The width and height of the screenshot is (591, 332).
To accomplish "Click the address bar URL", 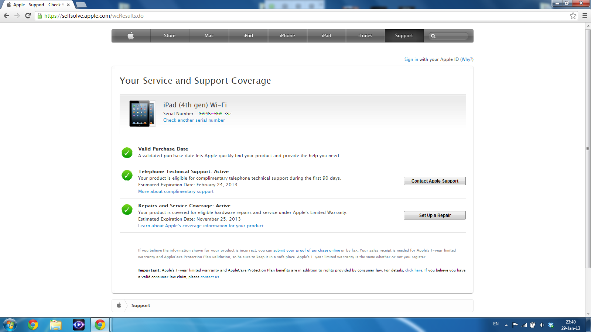I will (94, 16).
